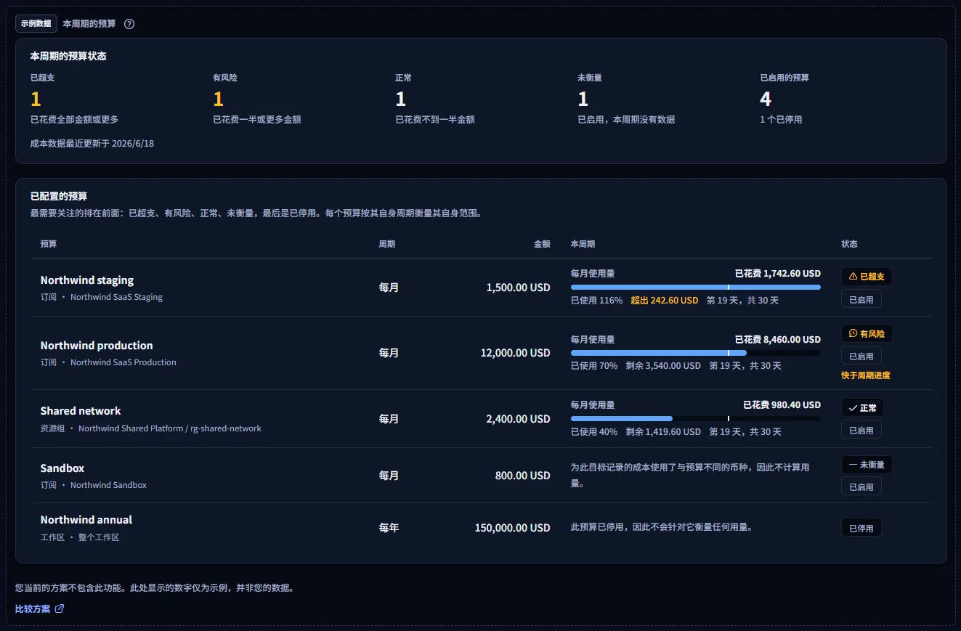This screenshot has width=961, height=631.
Task: Click the warning triangle icon in 已超支 badge
Action: coord(853,277)
